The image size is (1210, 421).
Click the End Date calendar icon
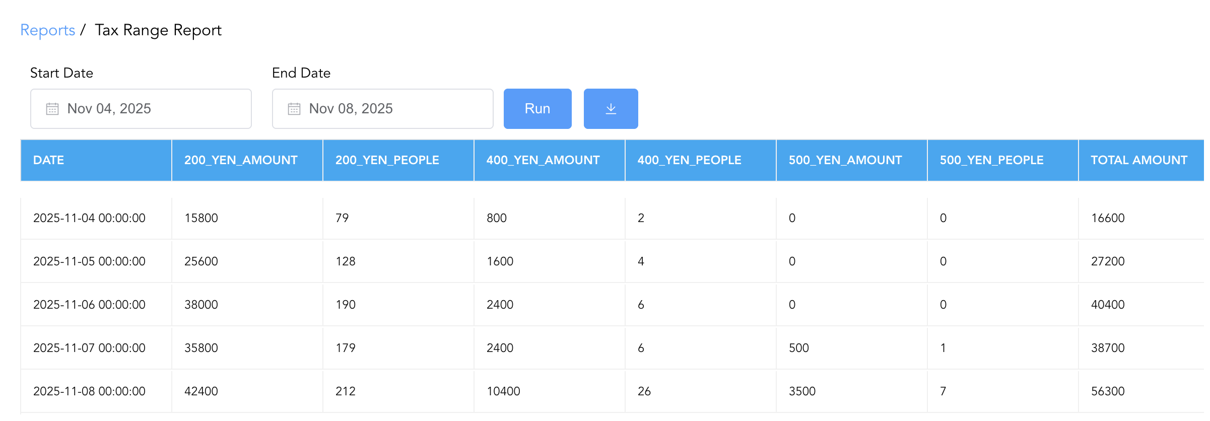coord(294,109)
